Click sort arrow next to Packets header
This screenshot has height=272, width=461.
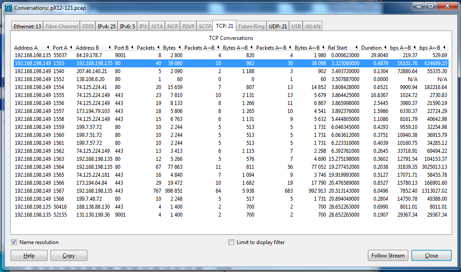pos(159,48)
